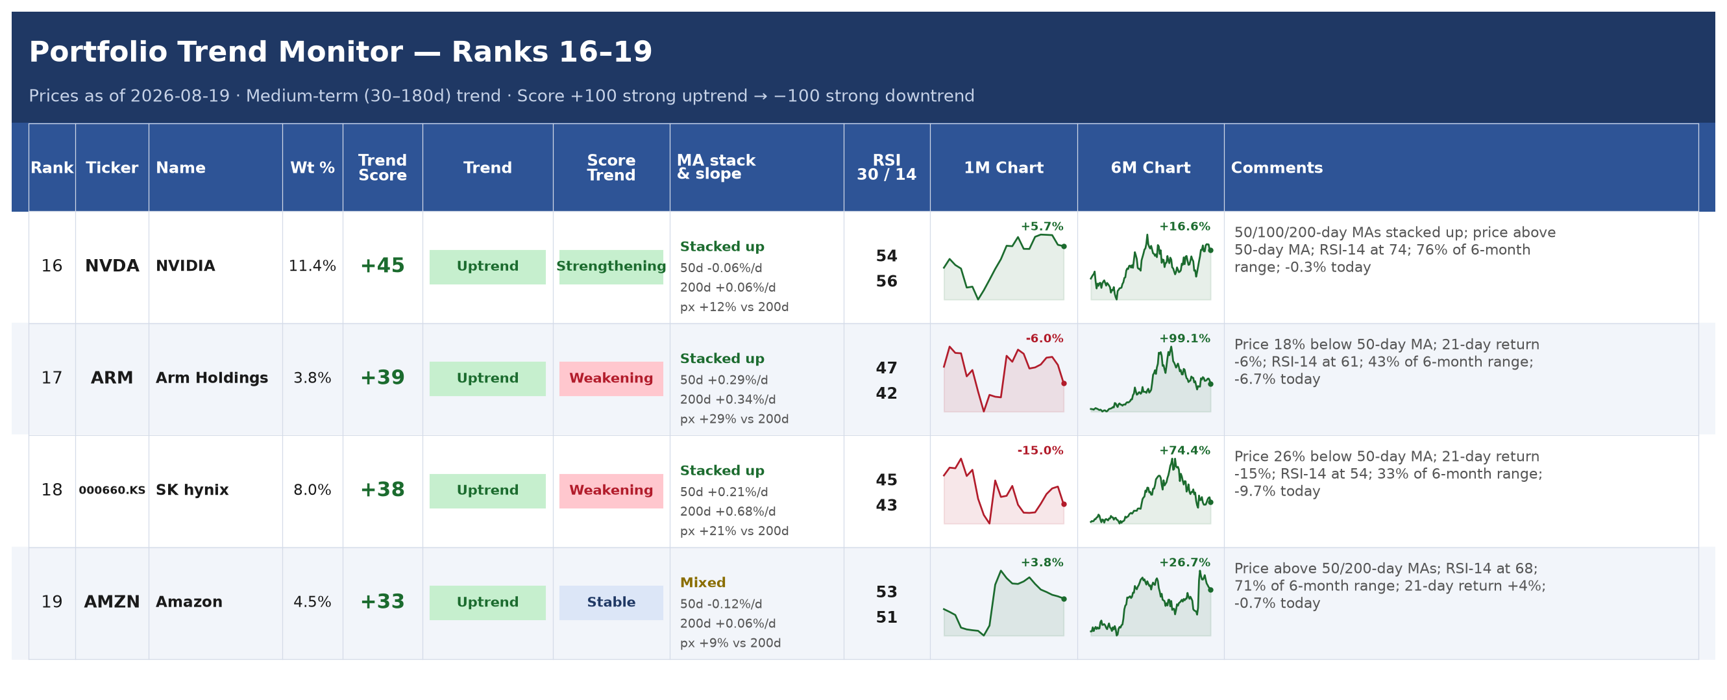Screen dimensions: 1727x700
Task: Select px +29% vs 200d text
Action: click(x=734, y=419)
